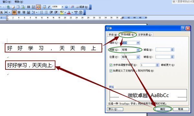This screenshot has width=194, height=116.
Task: Toggle 如果定义了文档网格 checkbox
Action: coord(111,71)
